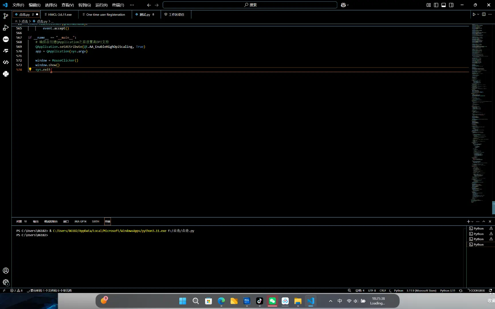Open the 编辑(E) menu

point(35,5)
